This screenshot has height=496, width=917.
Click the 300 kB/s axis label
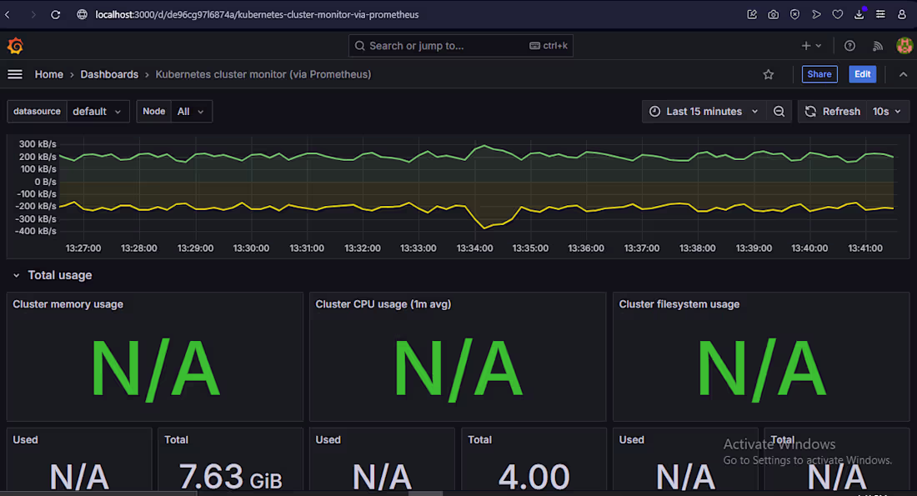(x=38, y=144)
